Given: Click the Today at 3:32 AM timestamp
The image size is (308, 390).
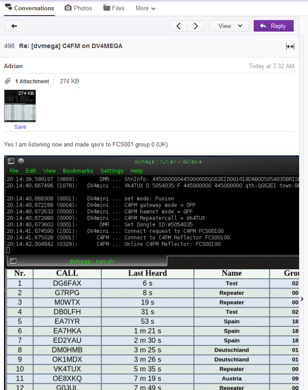Looking at the screenshot, I should point(272,66).
